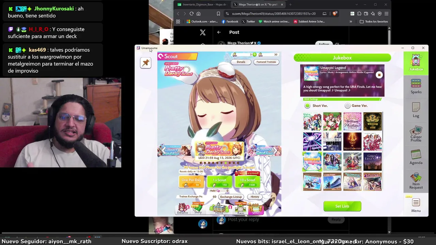The image size is (436, 245).
Task: Open the Agenda side menu
Action: [416, 157]
